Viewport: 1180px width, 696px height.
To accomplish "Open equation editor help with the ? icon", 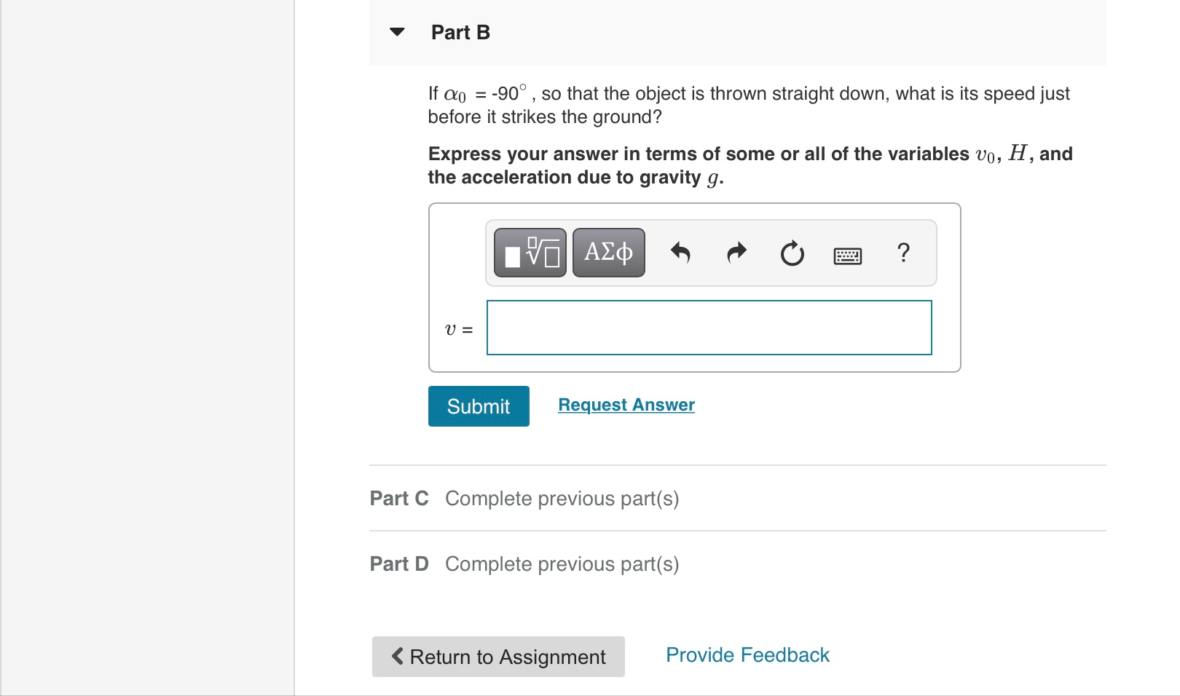I will coord(904,253).
